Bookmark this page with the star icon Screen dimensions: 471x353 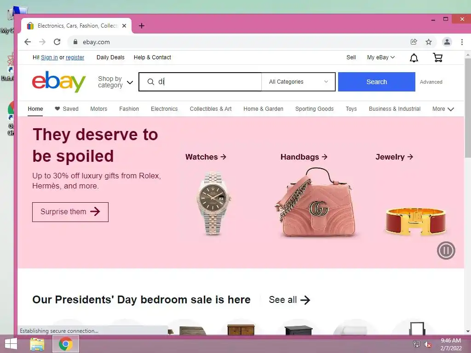429,42
